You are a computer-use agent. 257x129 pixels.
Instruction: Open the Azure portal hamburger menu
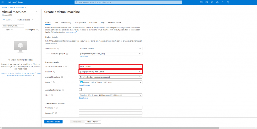[3, 2]
